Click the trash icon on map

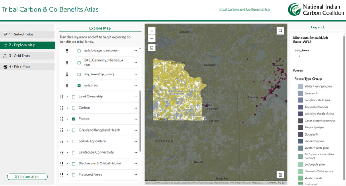pyautogui.click(x=280, y=175)
